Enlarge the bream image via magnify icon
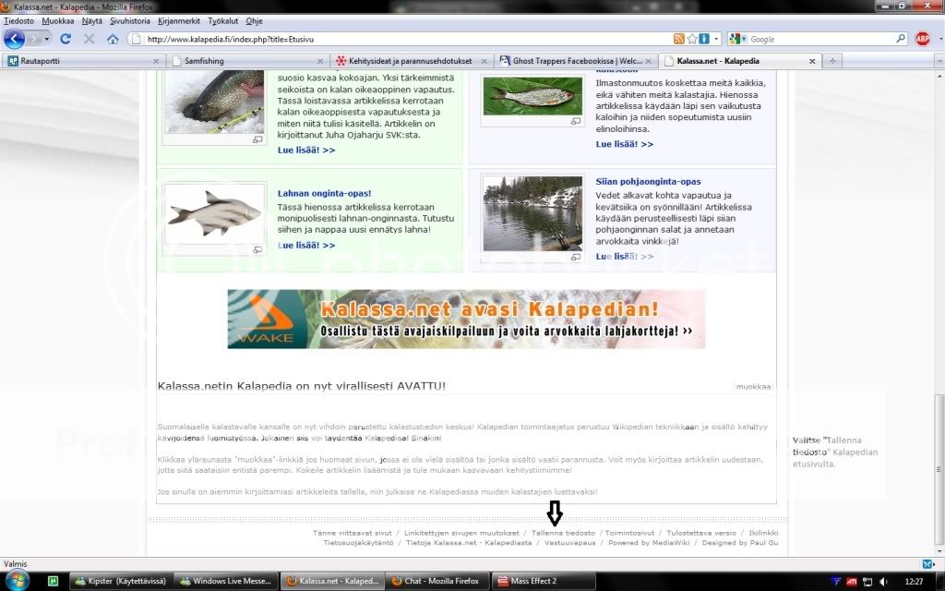The height and width of the screenshot is (591, 945). pyautogui.click(x=257, y=249)
